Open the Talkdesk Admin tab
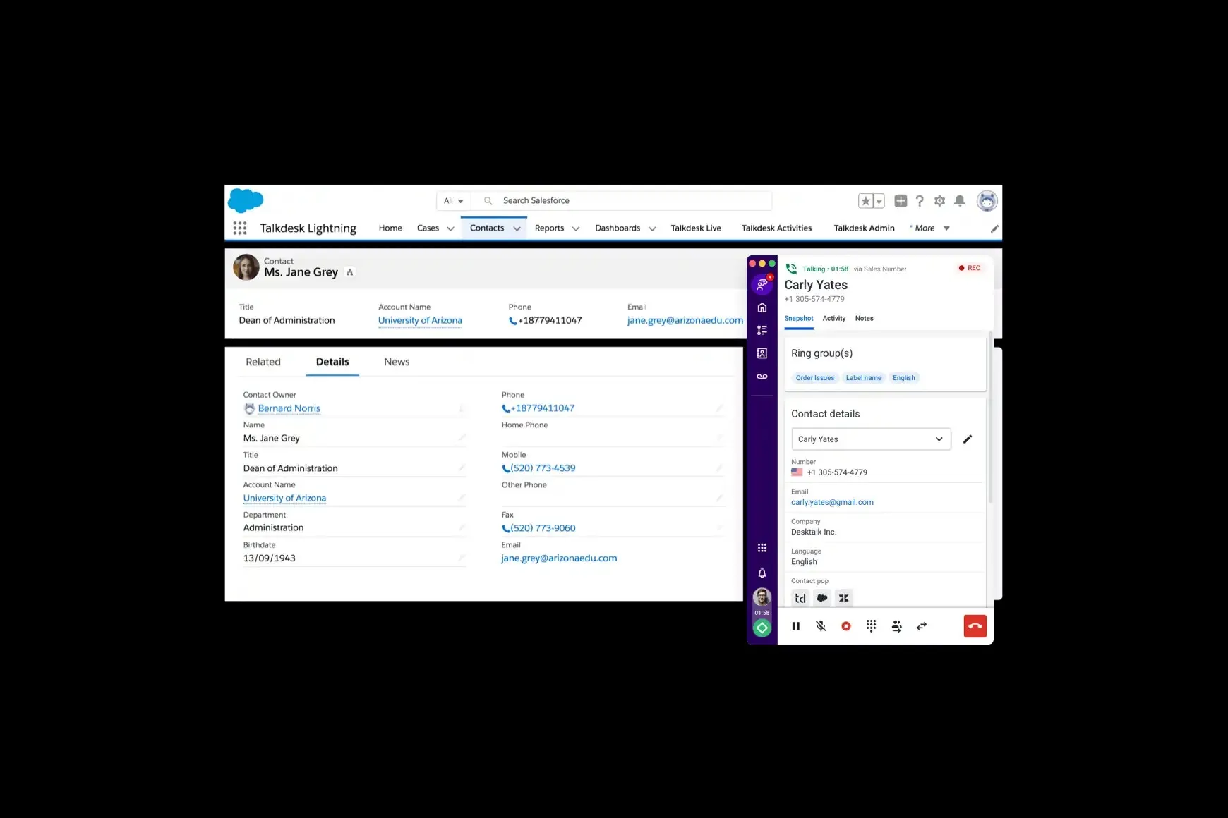This screenshot has height=818, width=1228. tap(864, 228)
